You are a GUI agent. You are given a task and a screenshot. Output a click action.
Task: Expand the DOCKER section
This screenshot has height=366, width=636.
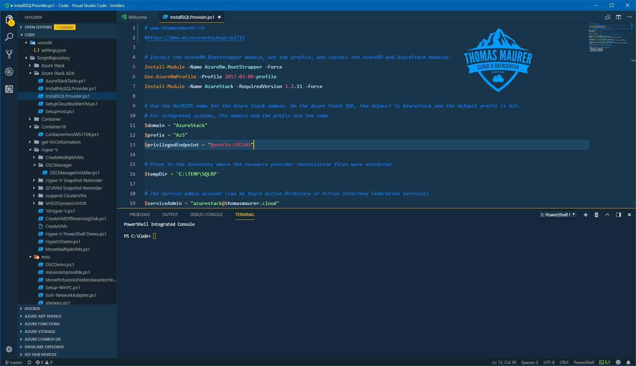(x=32, y=309)
